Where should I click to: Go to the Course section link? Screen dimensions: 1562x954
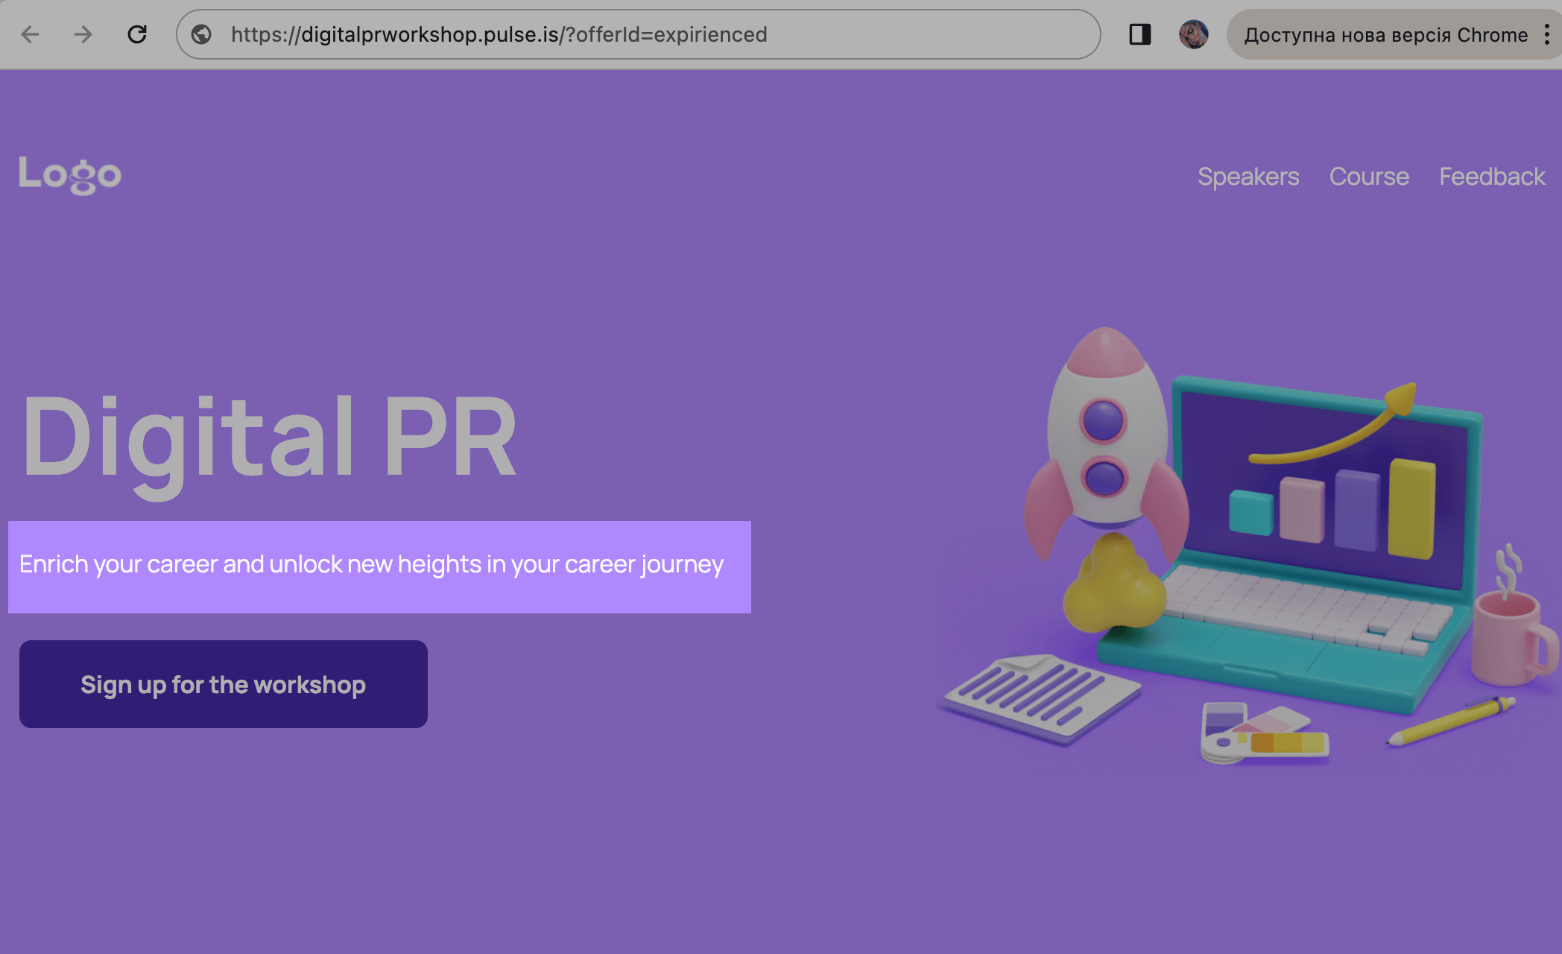click(x=1369, y=177)
